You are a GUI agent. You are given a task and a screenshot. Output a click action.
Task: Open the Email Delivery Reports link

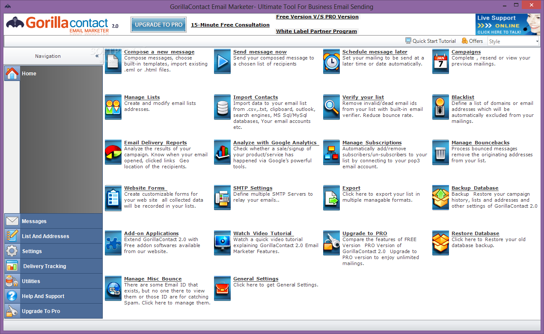click(155, 143)
